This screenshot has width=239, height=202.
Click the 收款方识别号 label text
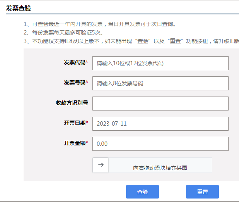(x=72, y=103)
